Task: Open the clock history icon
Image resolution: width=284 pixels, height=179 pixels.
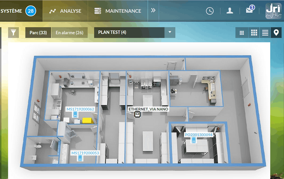Action: (x=210, y=11)
